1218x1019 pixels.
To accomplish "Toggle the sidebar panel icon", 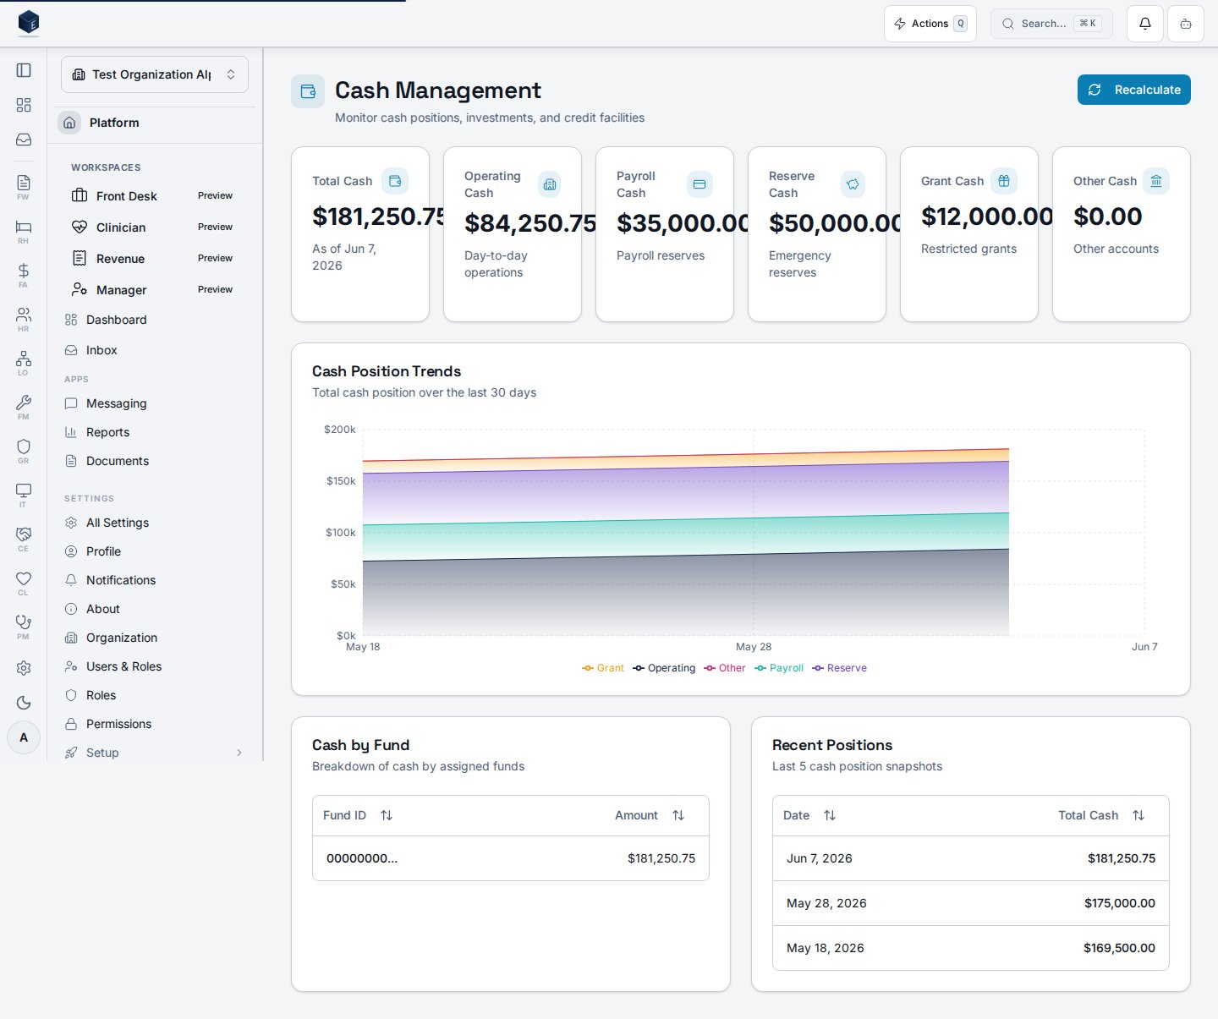I will pyautogui.click(x=24, y=70).
